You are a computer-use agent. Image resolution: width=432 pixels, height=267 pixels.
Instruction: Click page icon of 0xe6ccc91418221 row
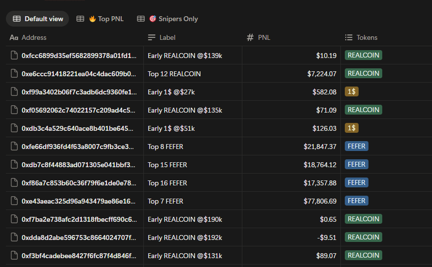14,73
